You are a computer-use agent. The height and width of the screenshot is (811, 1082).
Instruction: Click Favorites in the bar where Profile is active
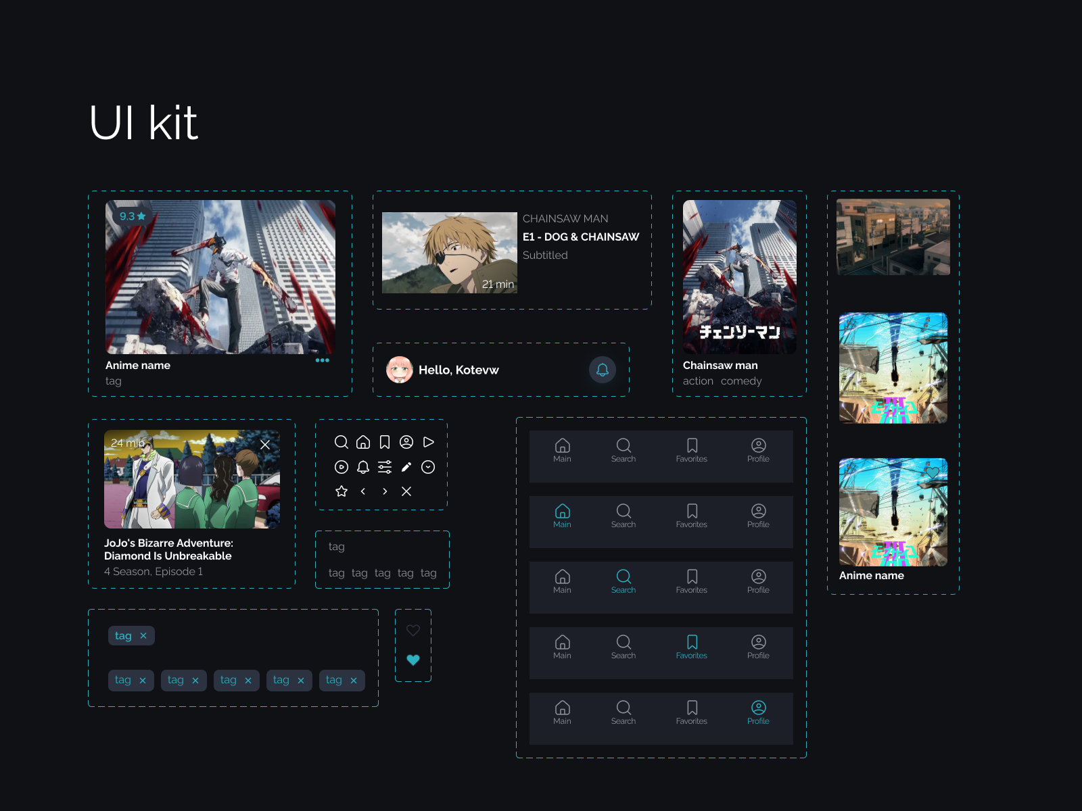pos(692,713)
